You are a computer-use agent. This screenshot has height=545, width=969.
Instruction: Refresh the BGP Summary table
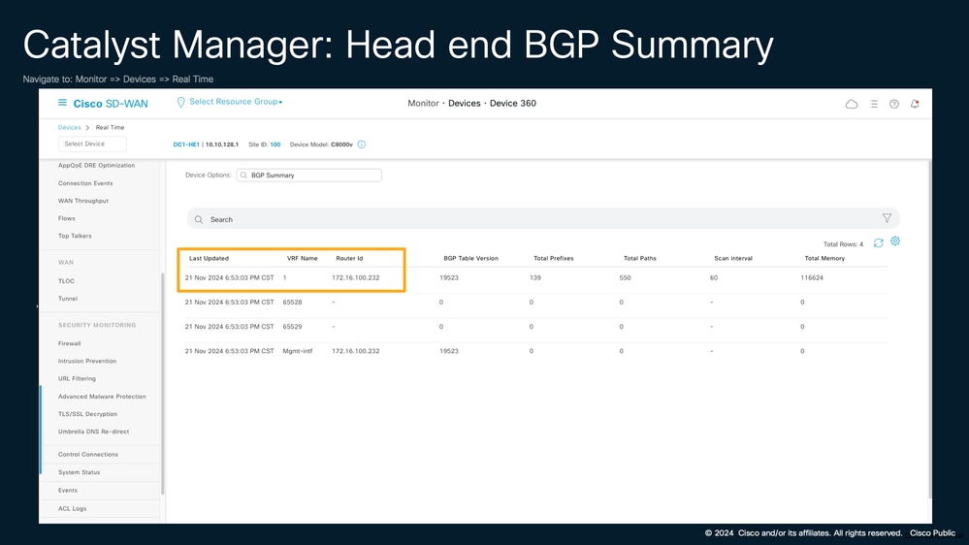[878, 242]
